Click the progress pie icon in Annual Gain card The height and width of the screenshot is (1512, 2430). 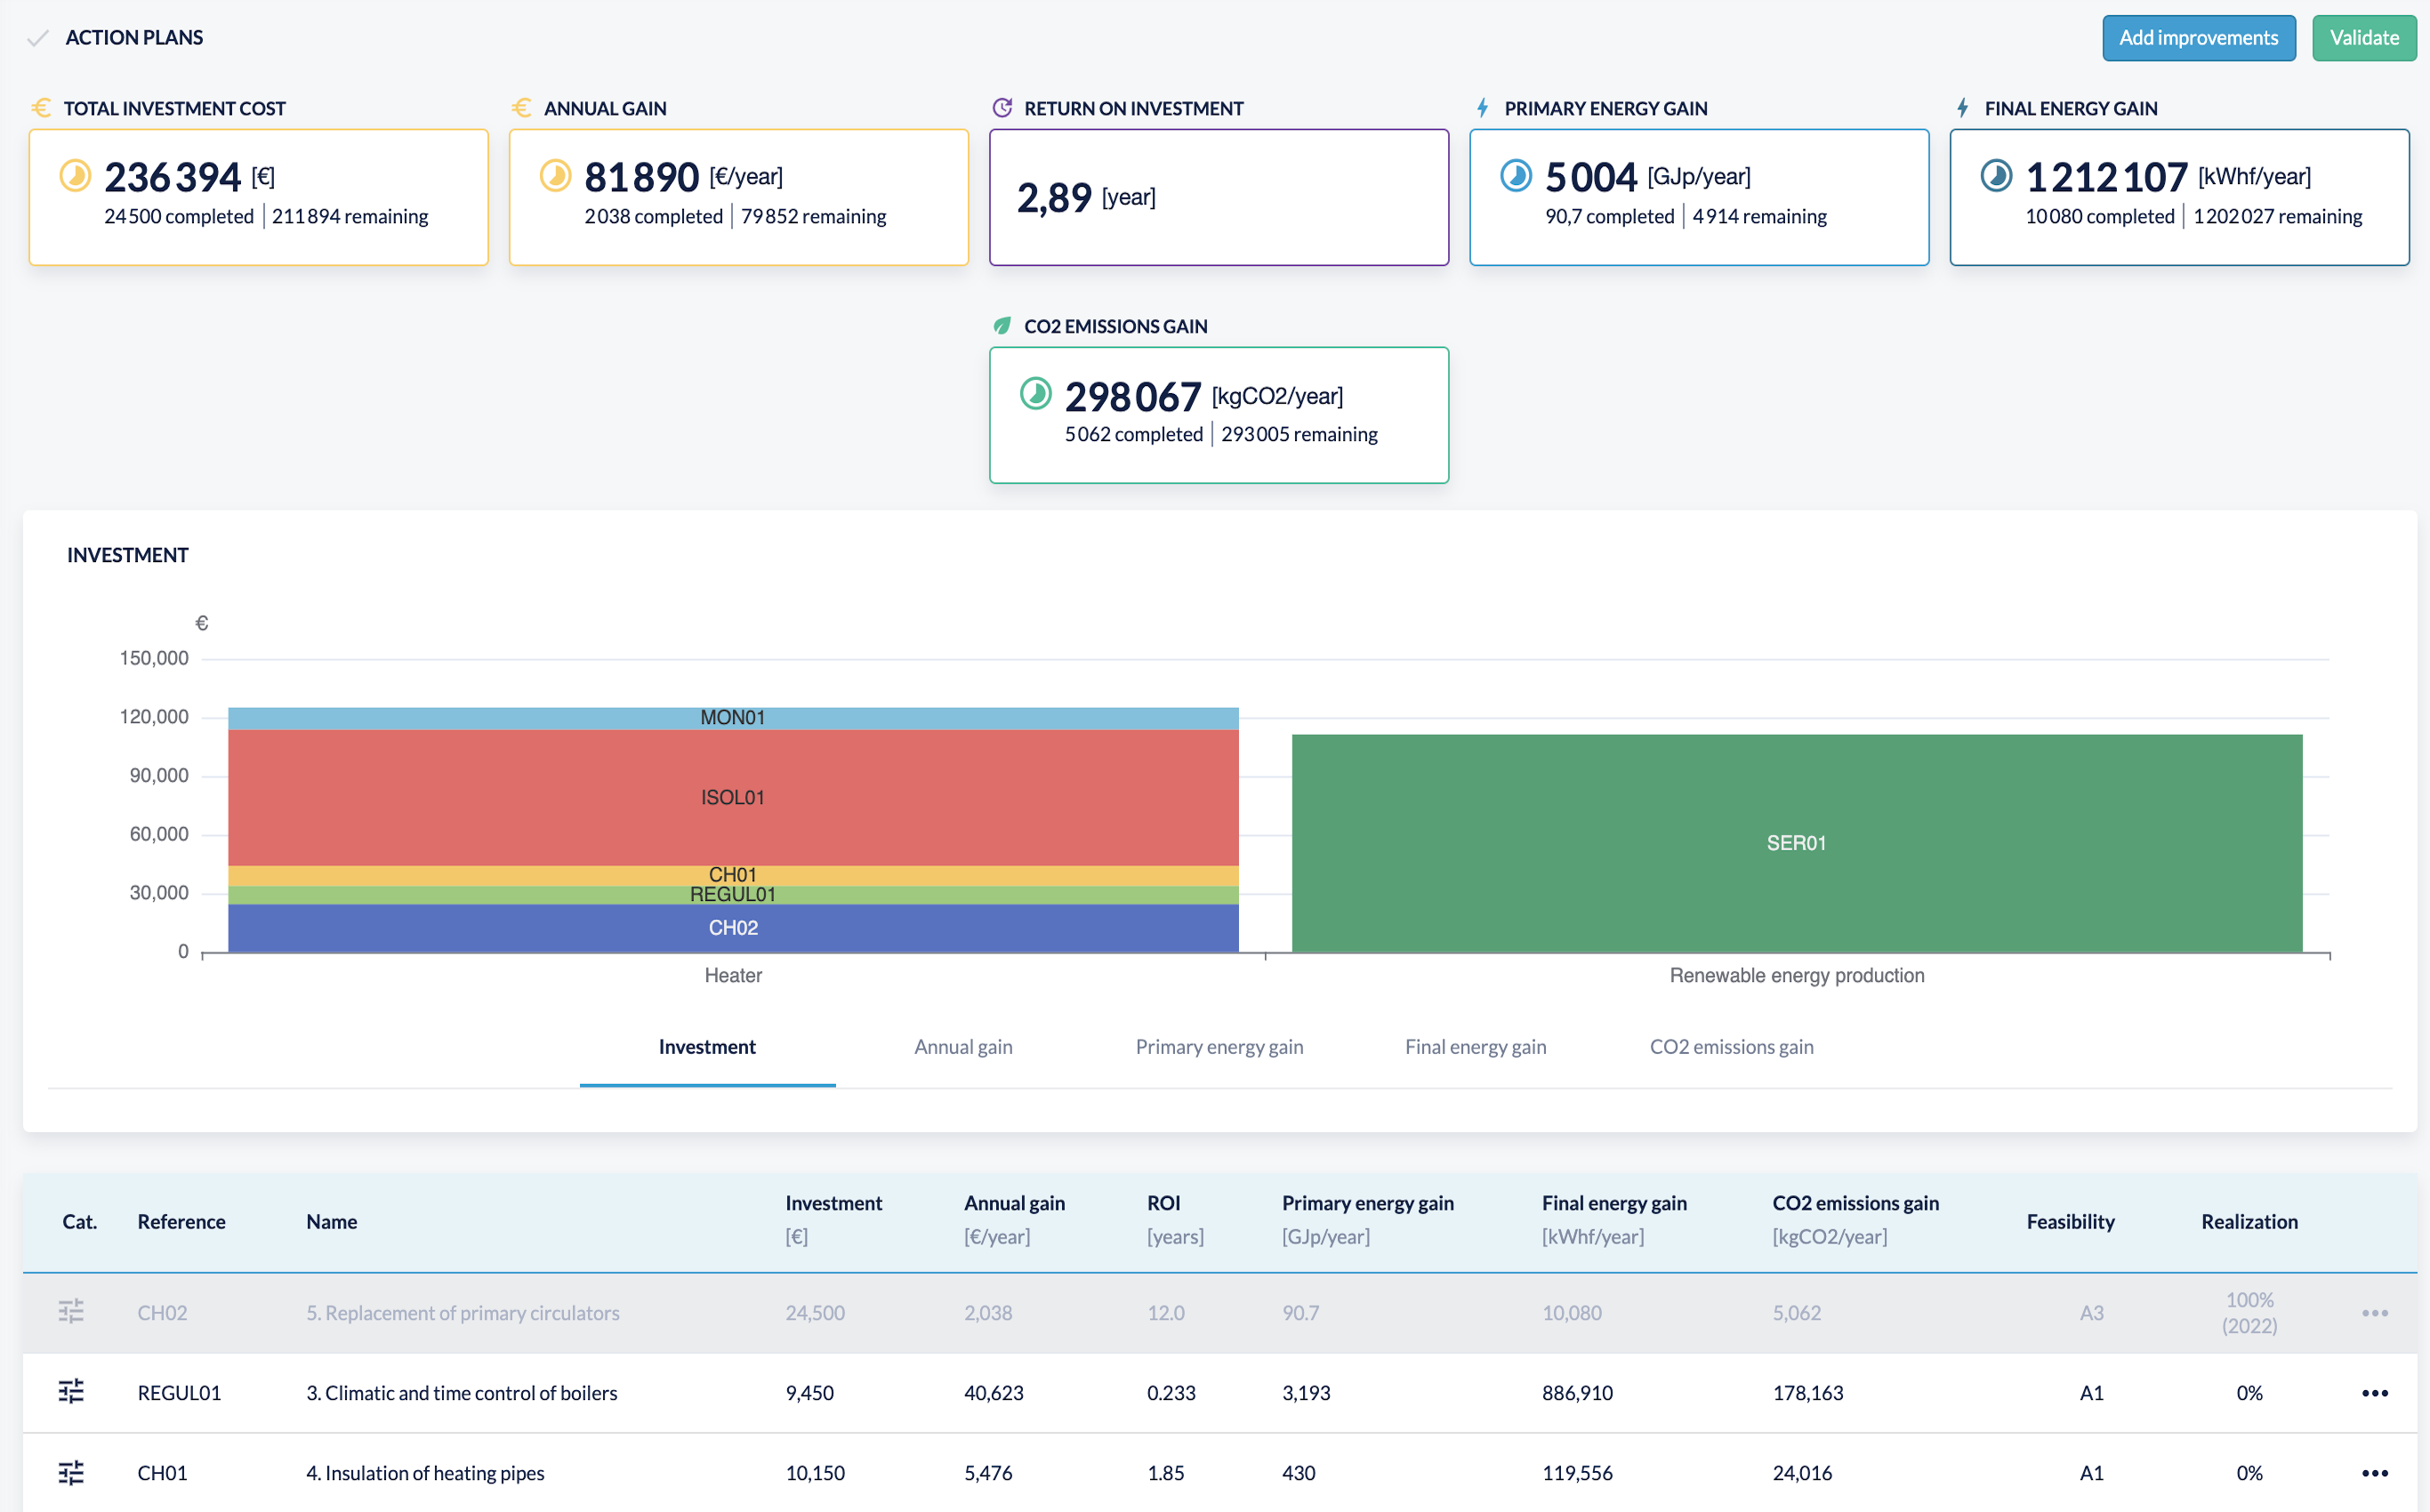pos(555,176)
